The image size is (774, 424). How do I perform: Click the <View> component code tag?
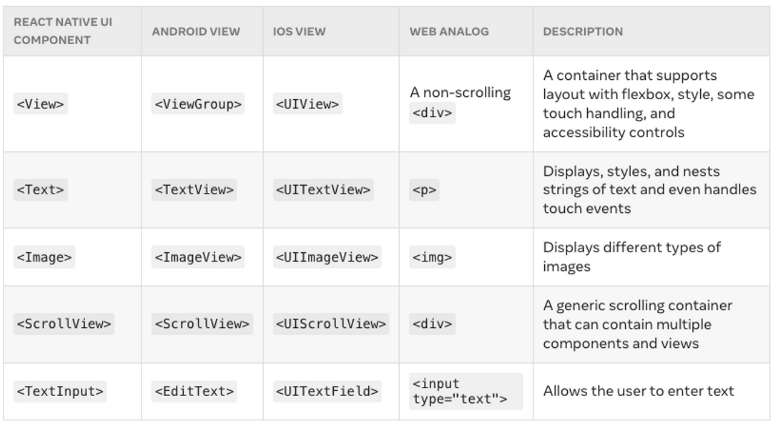(41, 104)
